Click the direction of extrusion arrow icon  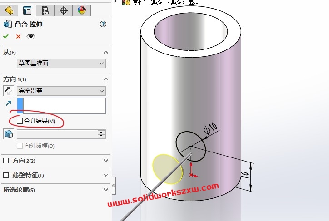(x=8, y=103)
